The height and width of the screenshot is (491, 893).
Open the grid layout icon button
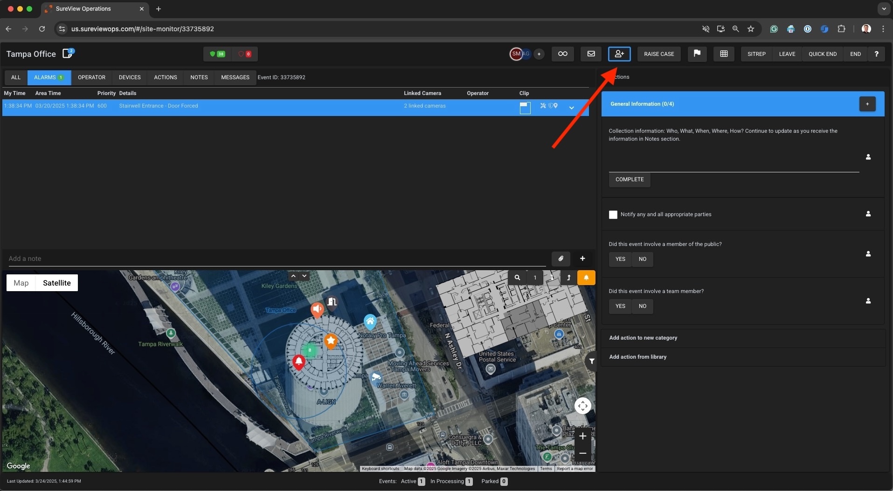(724, 54)
